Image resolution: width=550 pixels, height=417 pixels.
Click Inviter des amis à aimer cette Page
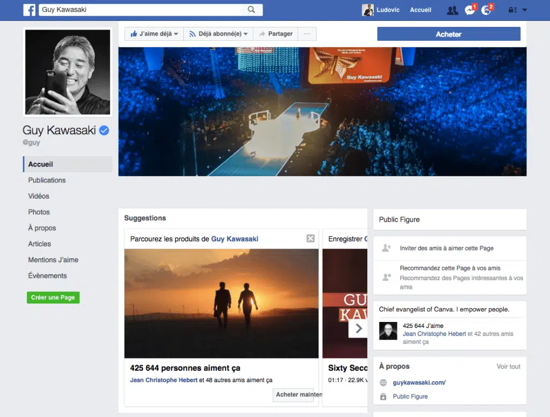pyautogui.click(x=446, y=248)
